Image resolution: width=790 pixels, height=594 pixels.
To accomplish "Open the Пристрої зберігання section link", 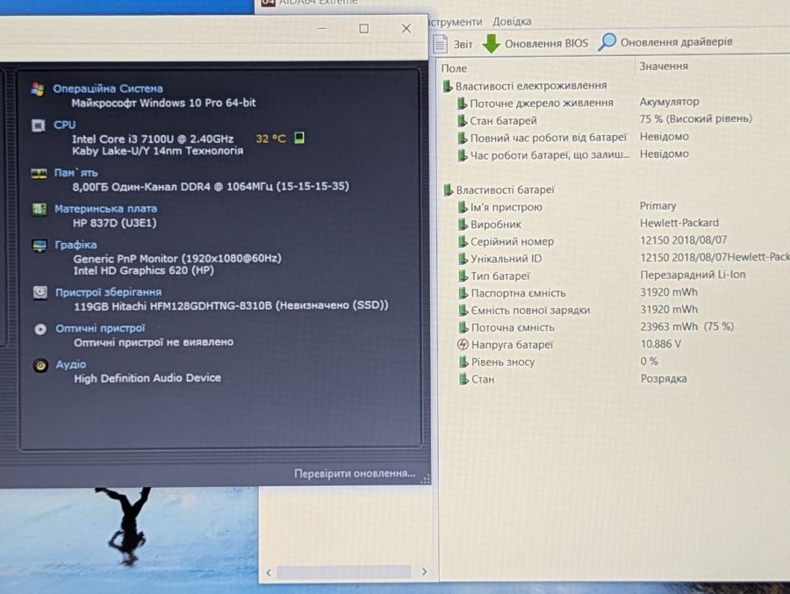I will point(108,292).
